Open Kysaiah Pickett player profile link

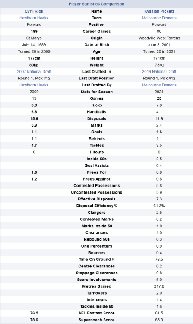[x=159, y=11]
